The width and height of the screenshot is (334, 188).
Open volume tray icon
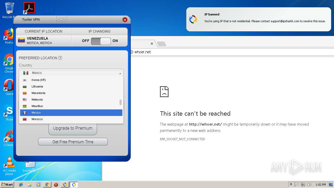309,185
